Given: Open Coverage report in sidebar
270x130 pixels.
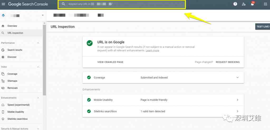Looking at the screenshot, I should [x=12, y=74].
